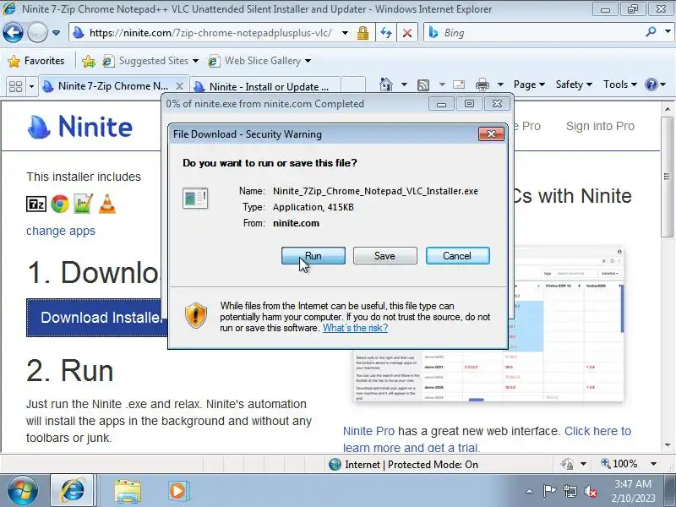Open the tab list dropdown arrow
676x507 pixels.
[31, 87]
